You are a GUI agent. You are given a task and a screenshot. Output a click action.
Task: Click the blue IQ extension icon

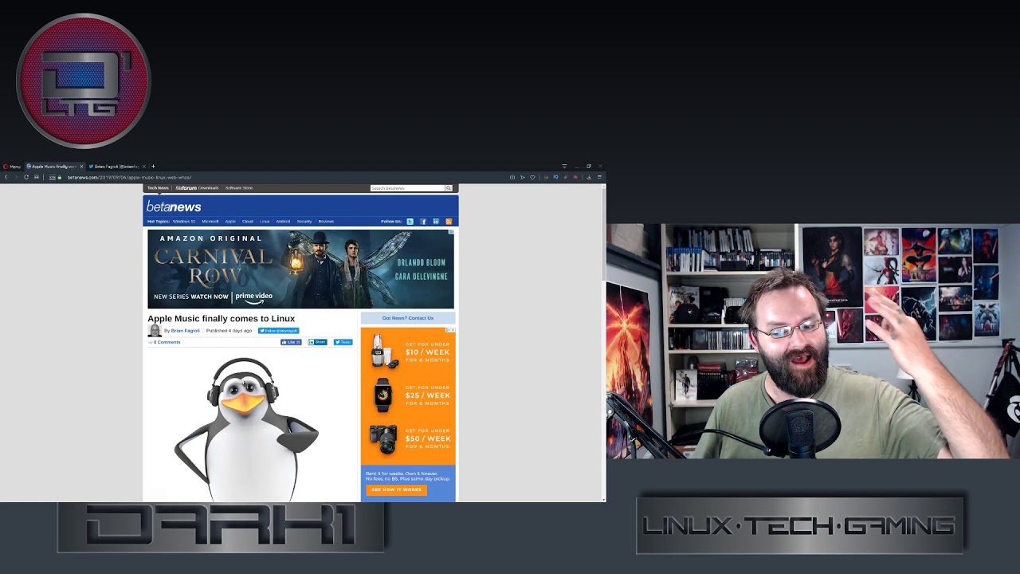point(555,177)
